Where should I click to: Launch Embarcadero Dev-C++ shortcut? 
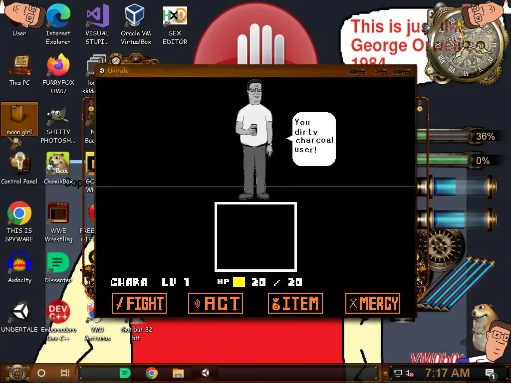pos(58,321)
